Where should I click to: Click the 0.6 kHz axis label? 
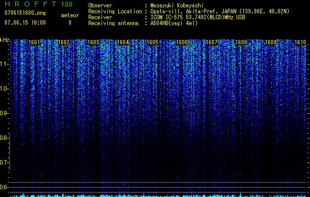point(4,187)
